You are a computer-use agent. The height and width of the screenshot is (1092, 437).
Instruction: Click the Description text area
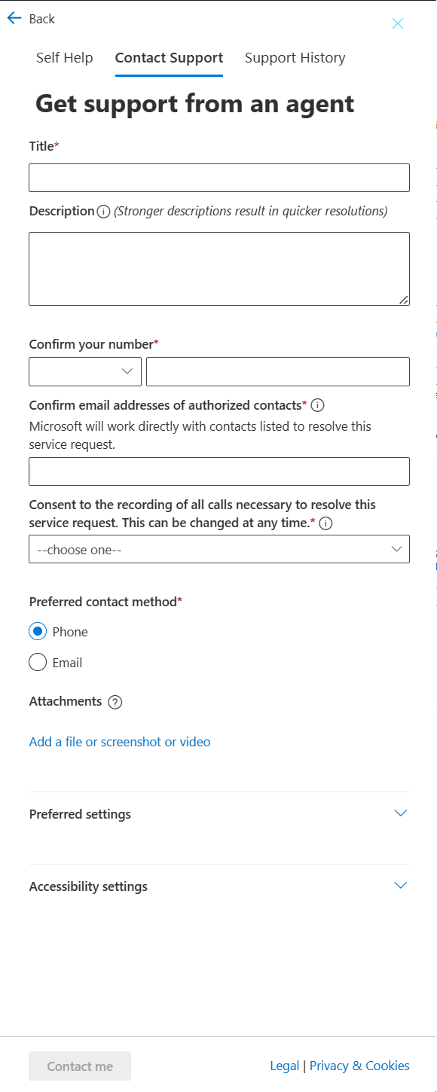click(219, 269)
